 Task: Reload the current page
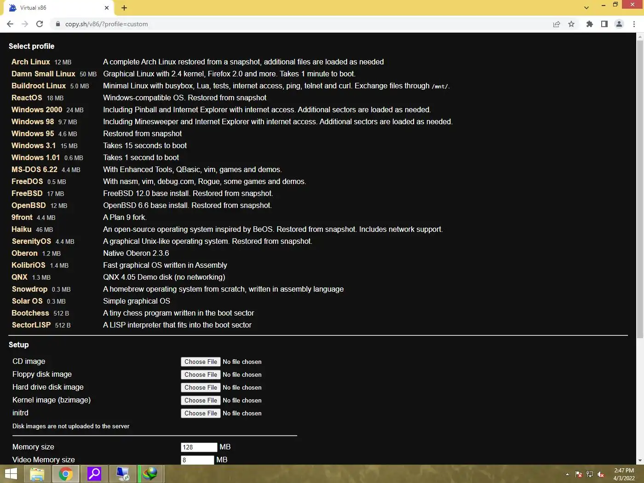(40, 24)
